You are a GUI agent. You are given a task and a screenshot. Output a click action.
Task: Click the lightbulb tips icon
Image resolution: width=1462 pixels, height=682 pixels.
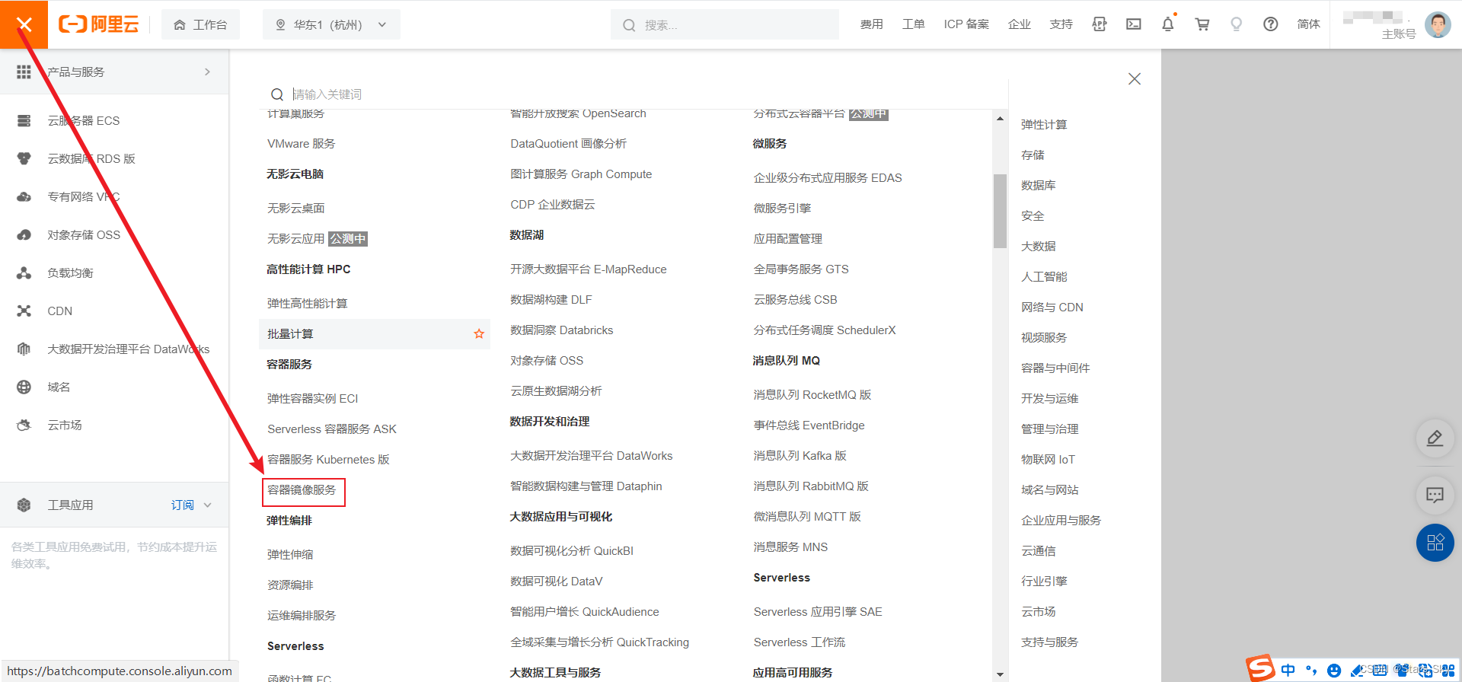click(1236, 24)
